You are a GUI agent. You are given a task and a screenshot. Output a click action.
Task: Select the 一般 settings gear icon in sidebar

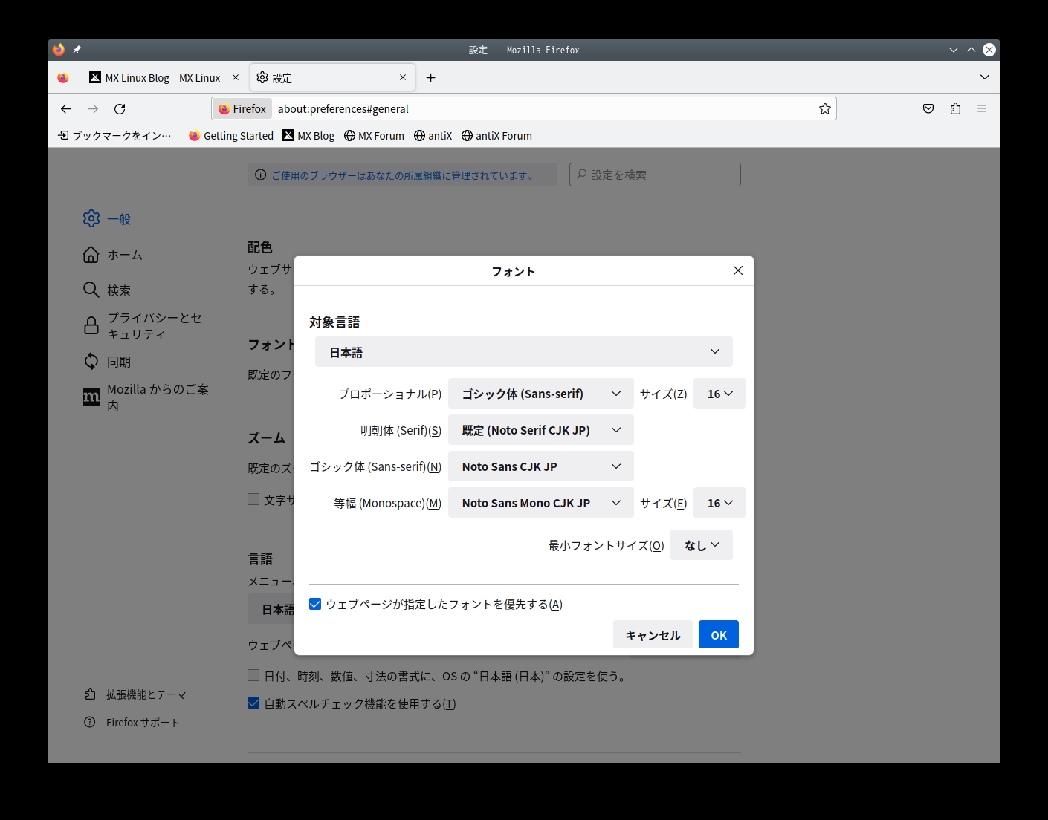tap(91, 218)
